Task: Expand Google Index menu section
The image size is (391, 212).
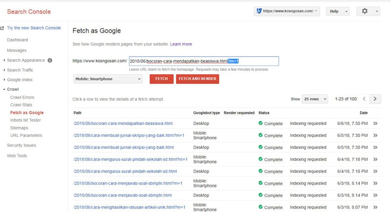Action: (4, 80)
